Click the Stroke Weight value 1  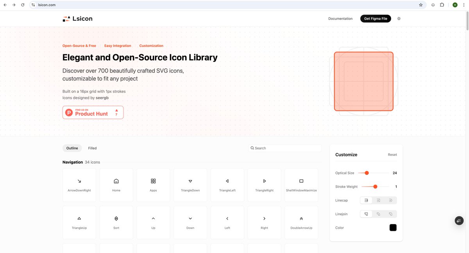coord(396,187)
